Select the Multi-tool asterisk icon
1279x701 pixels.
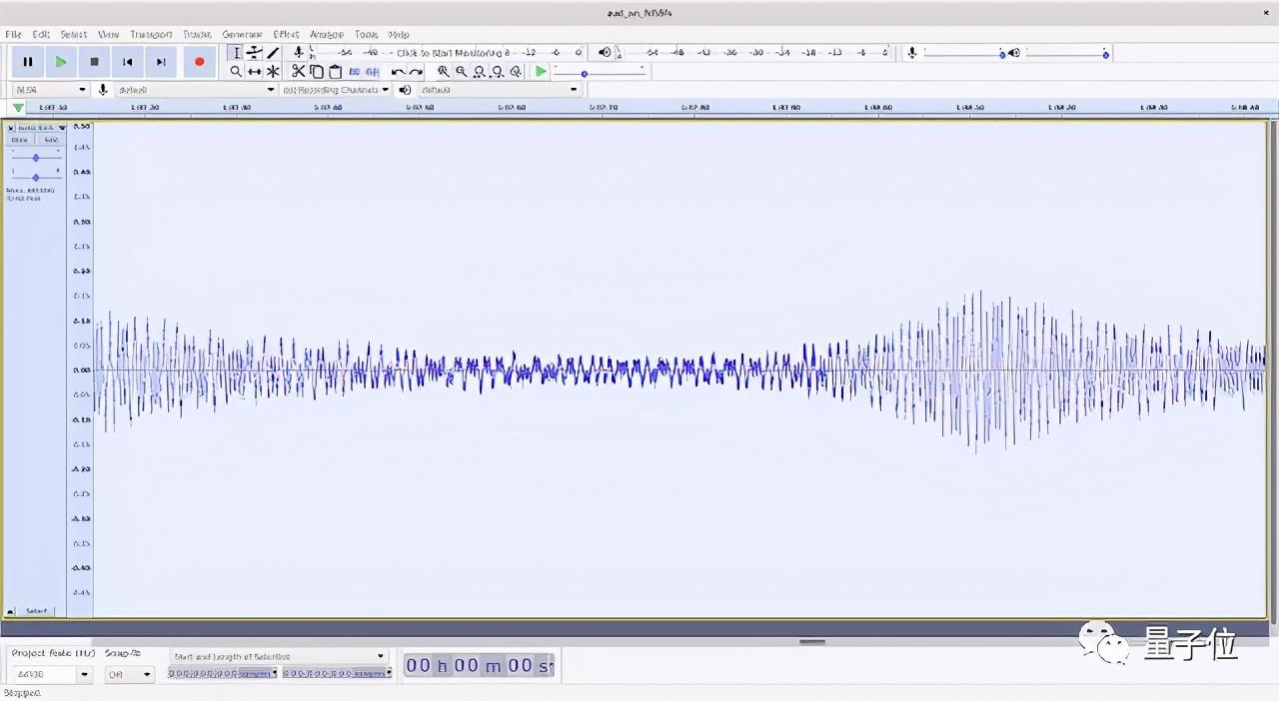tap(273, 72)
